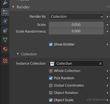Uncheck the Object Scale checkbox
Screen dimensions: 110x104
click(x=51, y=100)
